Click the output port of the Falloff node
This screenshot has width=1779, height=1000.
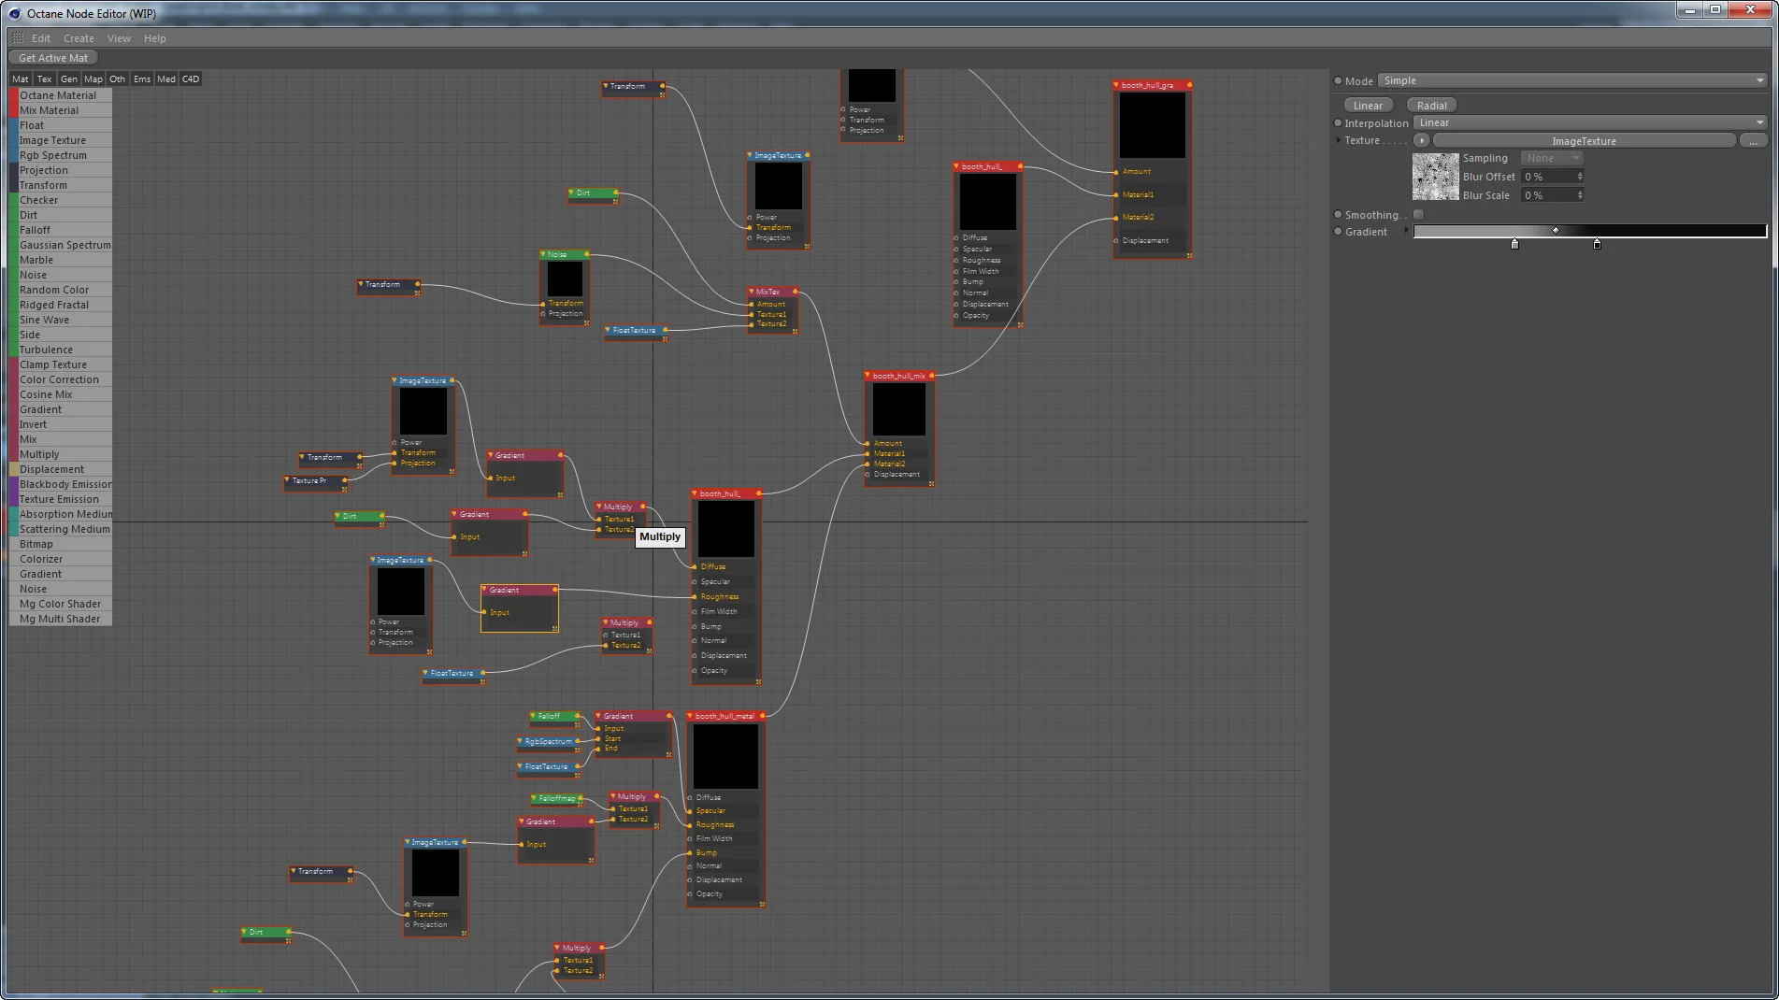[x=577, y=716]
